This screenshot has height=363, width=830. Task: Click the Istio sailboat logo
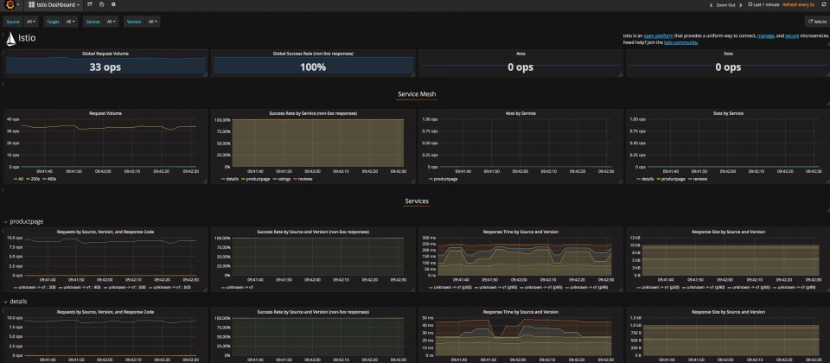coord(10,38)
